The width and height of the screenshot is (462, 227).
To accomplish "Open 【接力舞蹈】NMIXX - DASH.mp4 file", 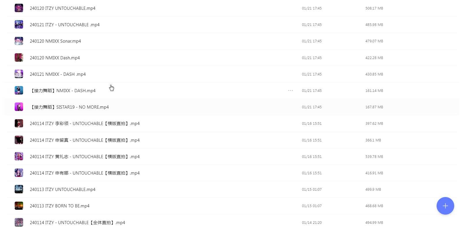I will tap(63, 91).
